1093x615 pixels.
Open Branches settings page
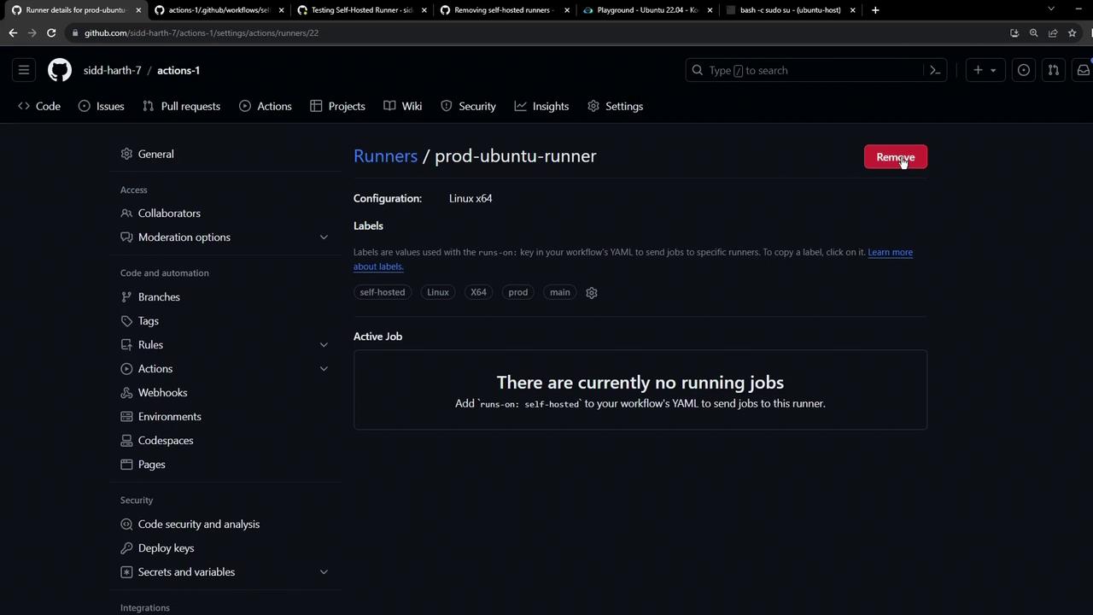pos(225,296)
